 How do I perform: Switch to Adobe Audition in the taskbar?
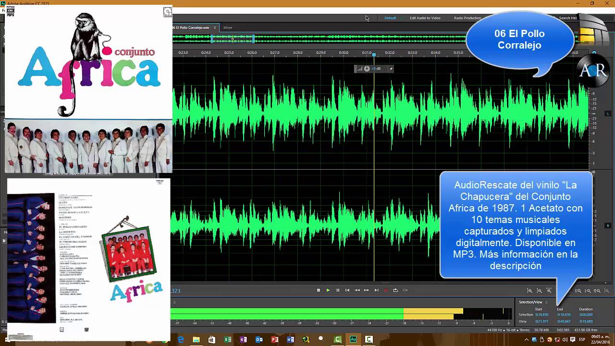[x=353, y=339]
